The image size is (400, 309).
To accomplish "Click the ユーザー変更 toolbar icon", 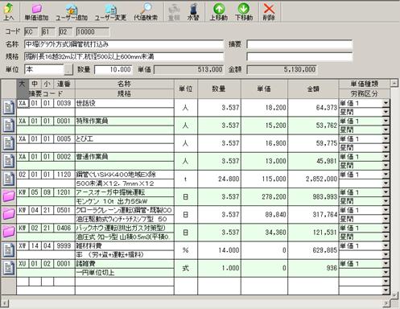I will (110, 12).
